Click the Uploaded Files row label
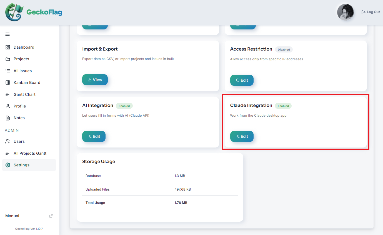This screenshot has height=235, width=383. pos(97,189)
